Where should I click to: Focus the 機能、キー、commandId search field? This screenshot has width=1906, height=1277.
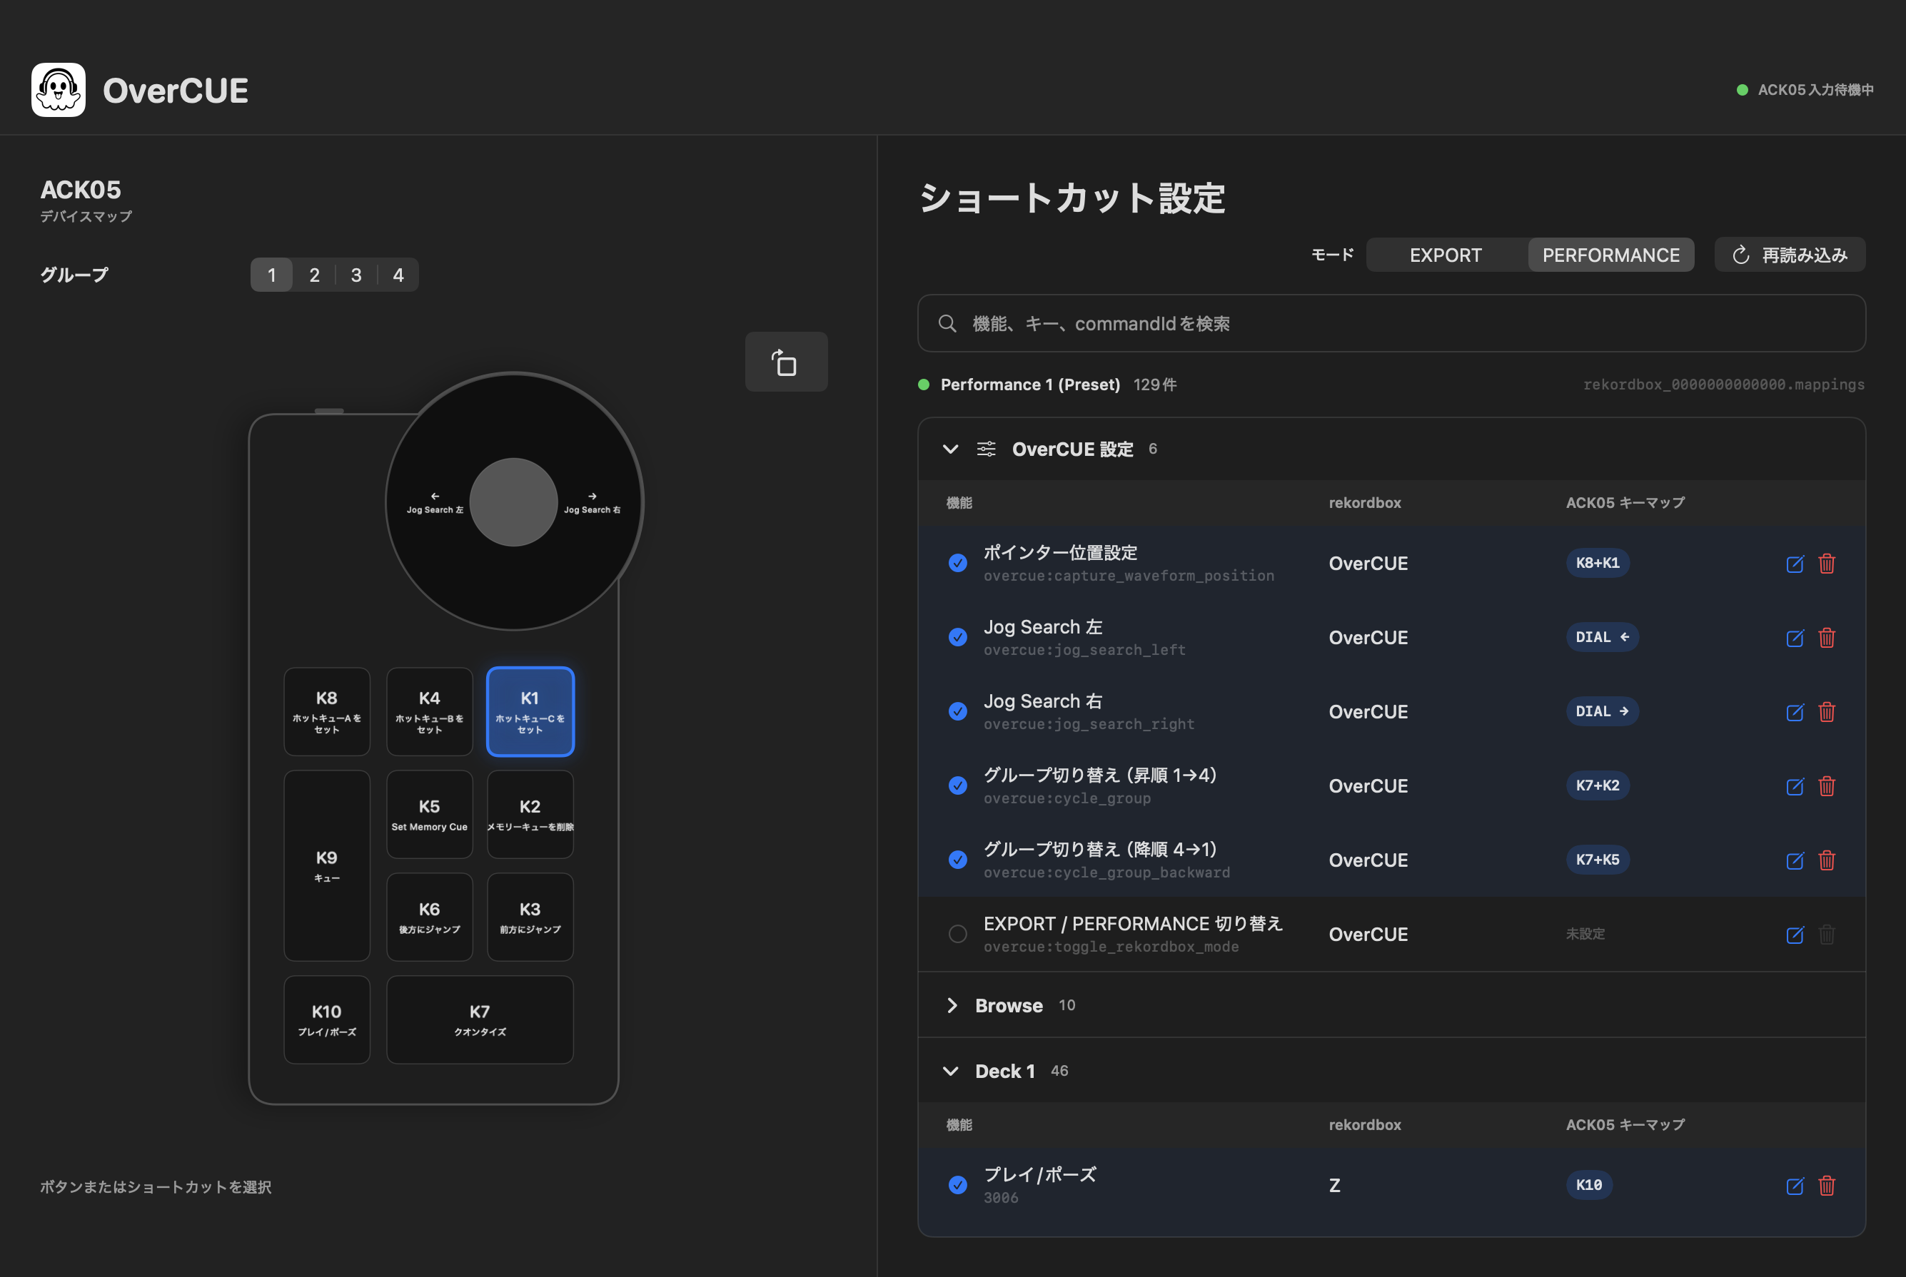point(1391,323)
